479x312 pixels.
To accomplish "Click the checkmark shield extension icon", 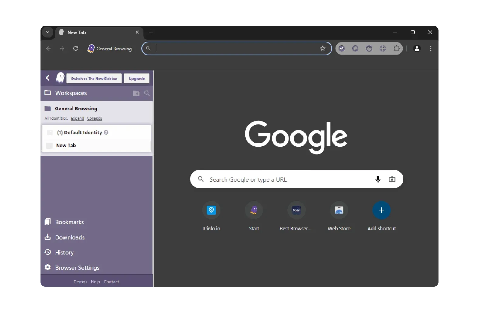I will (x=342, y=49).
